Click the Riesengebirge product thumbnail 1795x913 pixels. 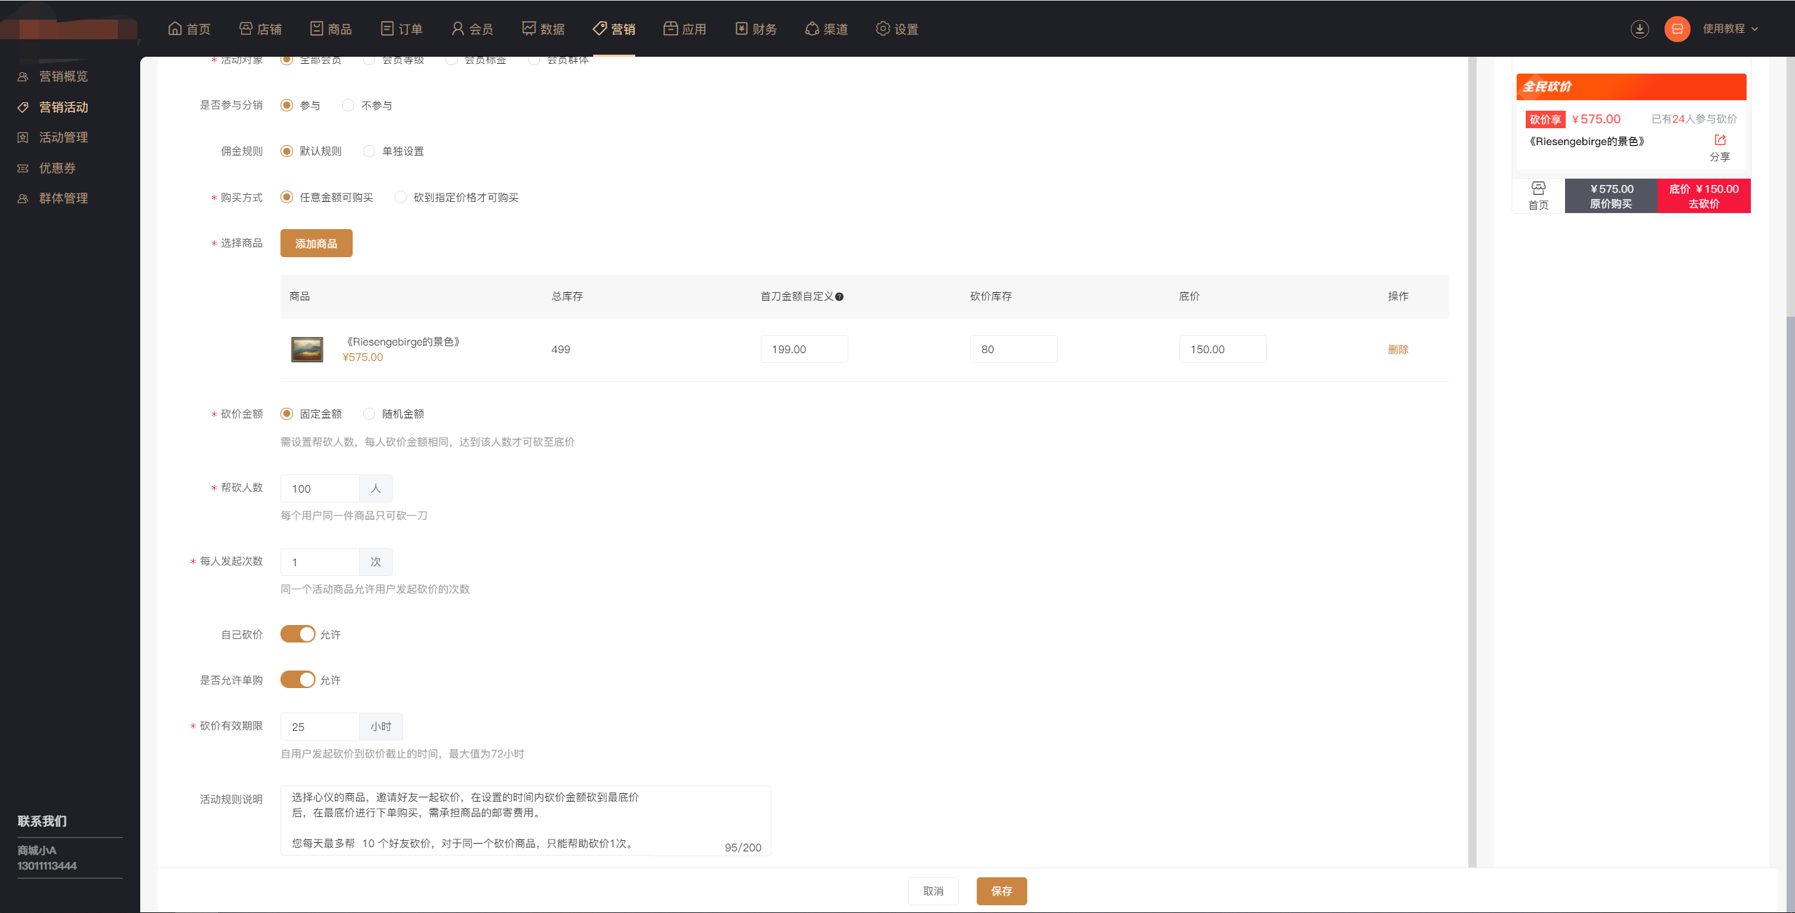point(307,350)
